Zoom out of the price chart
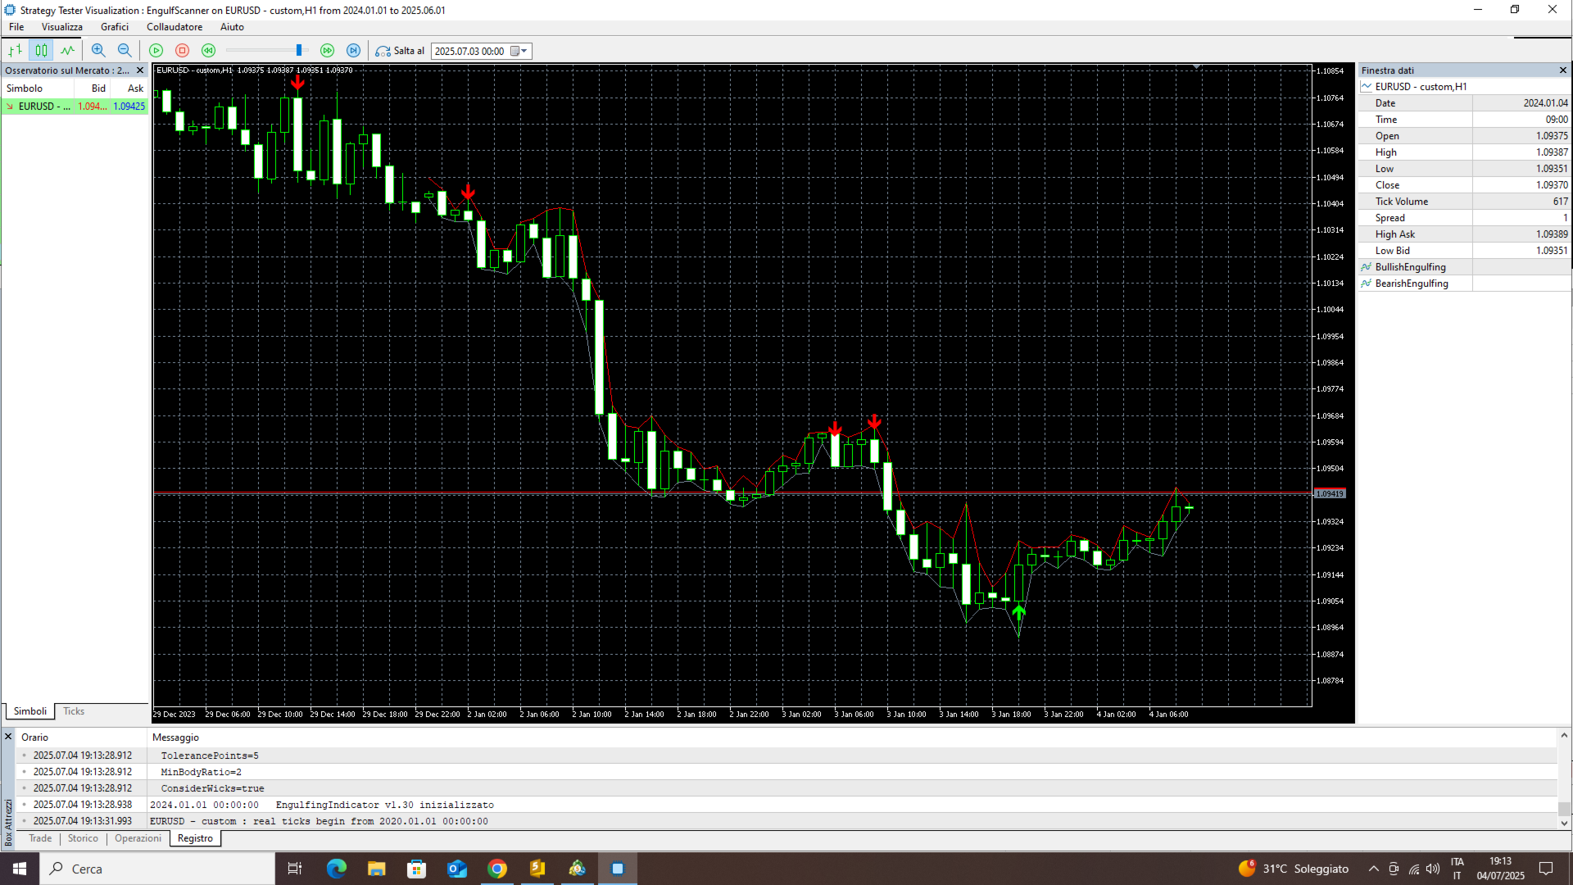The width and height of the screenshot is (1573, 885). [125, 50]
